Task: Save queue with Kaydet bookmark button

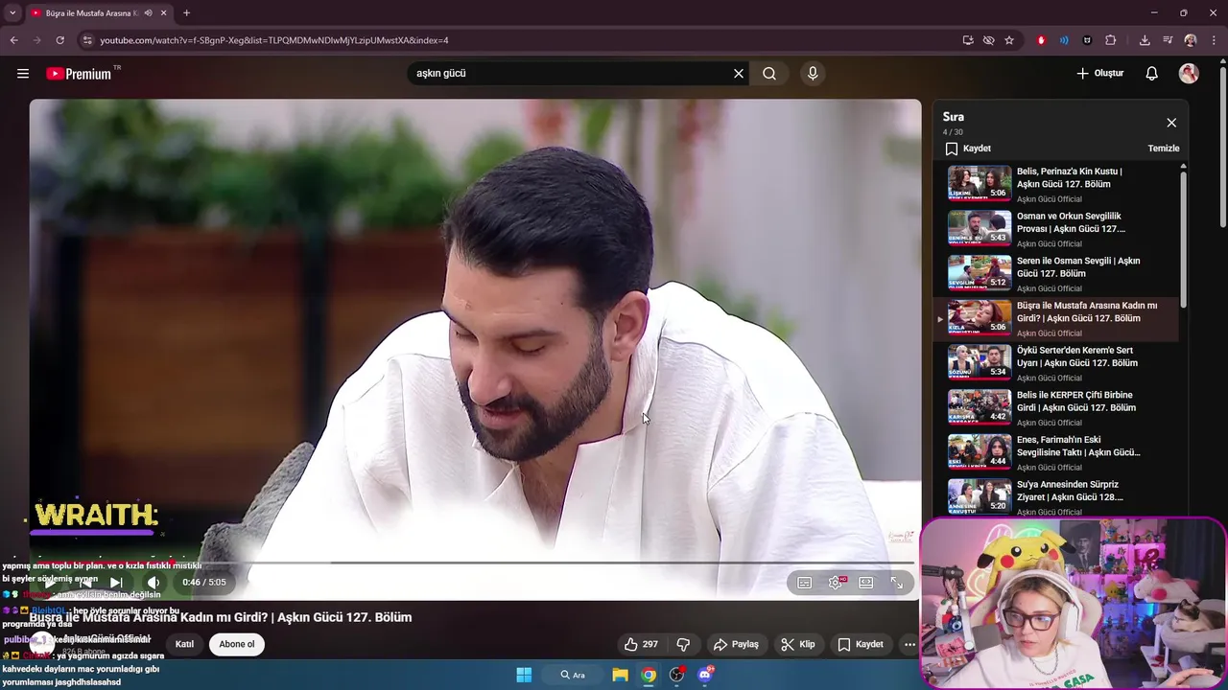Action: tap(968, 149)
